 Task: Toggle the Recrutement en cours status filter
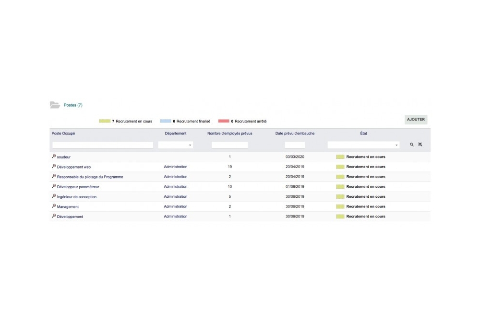(104, 121)
